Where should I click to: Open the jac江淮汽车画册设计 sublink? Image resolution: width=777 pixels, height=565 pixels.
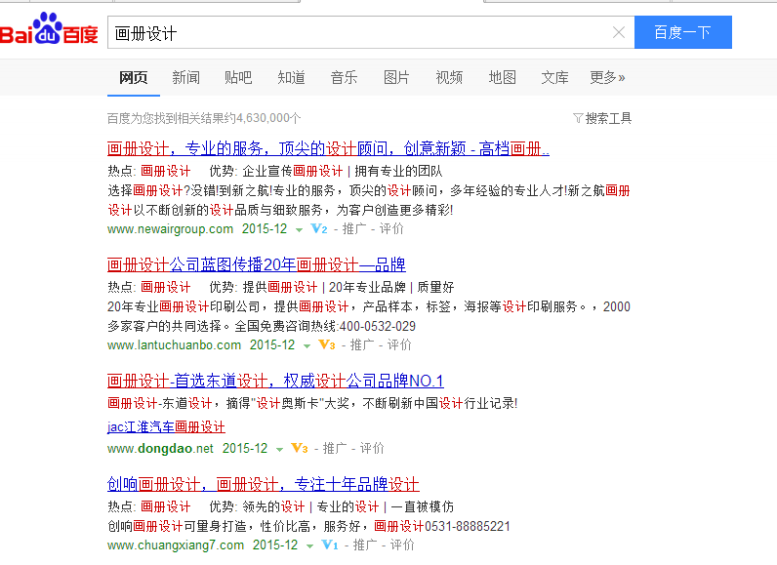click(166, 426)
